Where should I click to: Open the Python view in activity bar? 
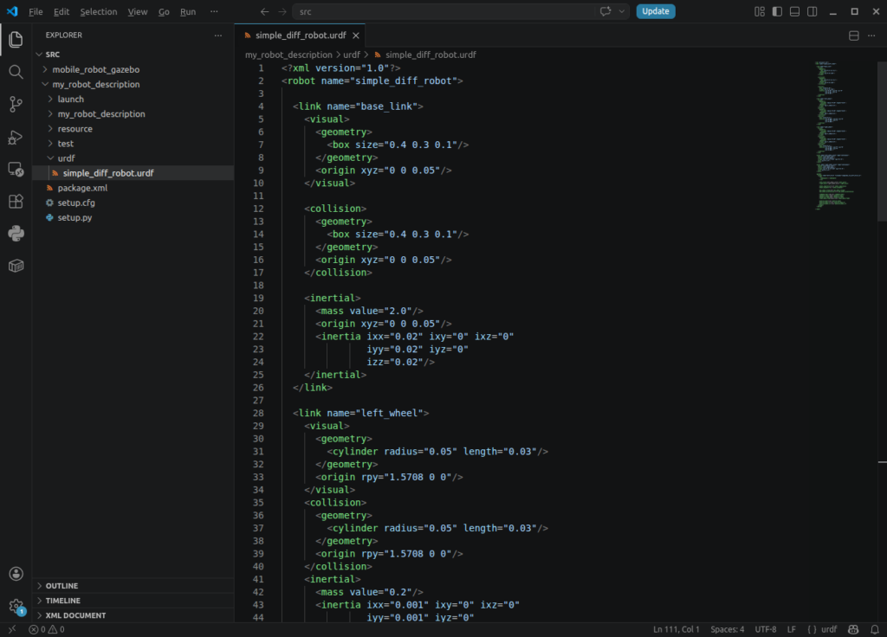click(16, 234)
